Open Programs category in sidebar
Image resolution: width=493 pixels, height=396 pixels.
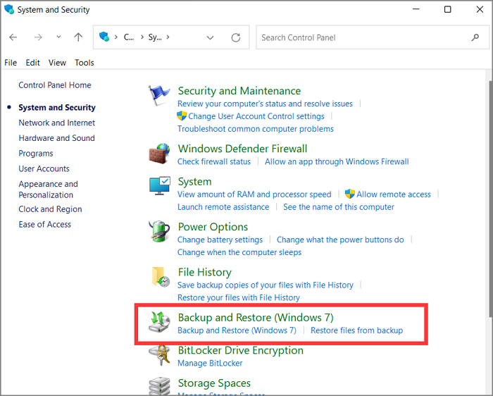[x=36, y=154]
